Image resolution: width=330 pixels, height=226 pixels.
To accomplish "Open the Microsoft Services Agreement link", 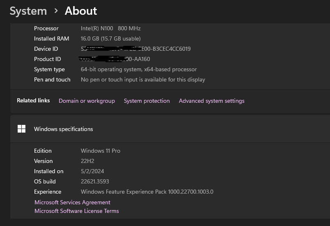I will click(x=72, y=202).
